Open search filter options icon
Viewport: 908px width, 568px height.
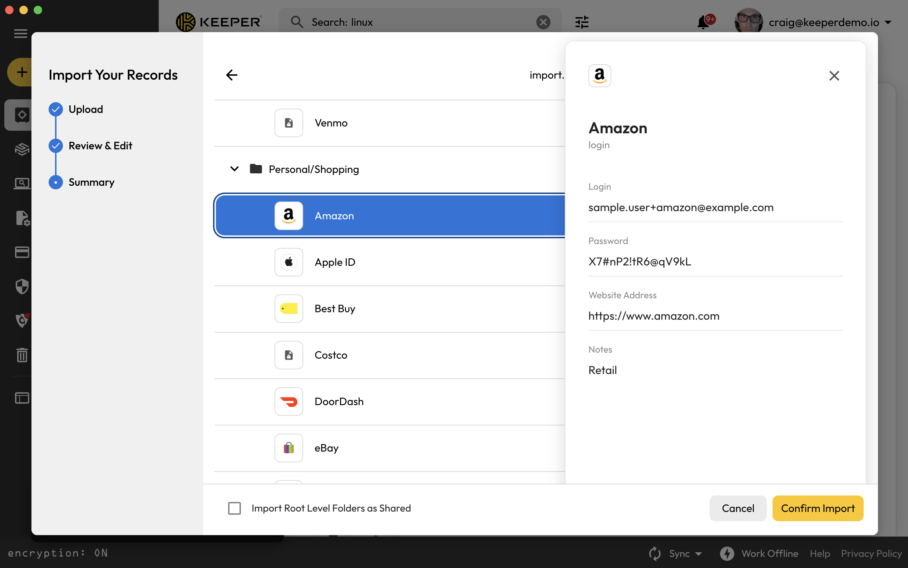(581, 22)
